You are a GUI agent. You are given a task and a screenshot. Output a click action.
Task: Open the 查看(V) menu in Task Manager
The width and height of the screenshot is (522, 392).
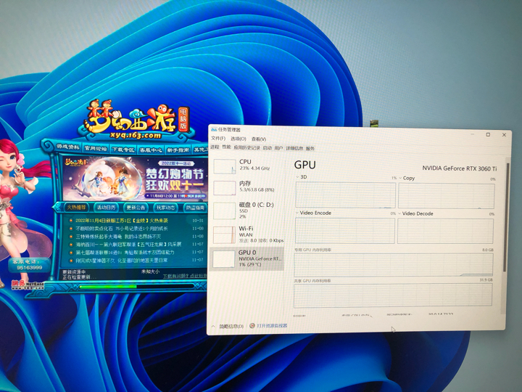click(x=259, y=139)
